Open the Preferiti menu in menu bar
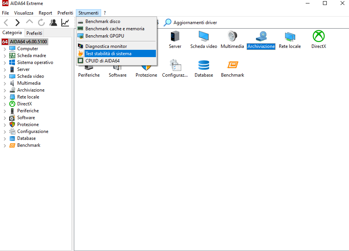Image resolution: width=349 pixels, height=251 pixels. (65, 13)
